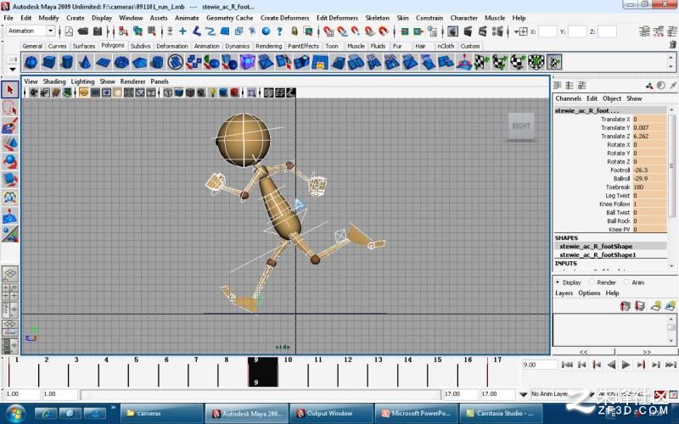Click the New Scene icon
The width and height of the screenshot is (679, 424).
point(70,31)
